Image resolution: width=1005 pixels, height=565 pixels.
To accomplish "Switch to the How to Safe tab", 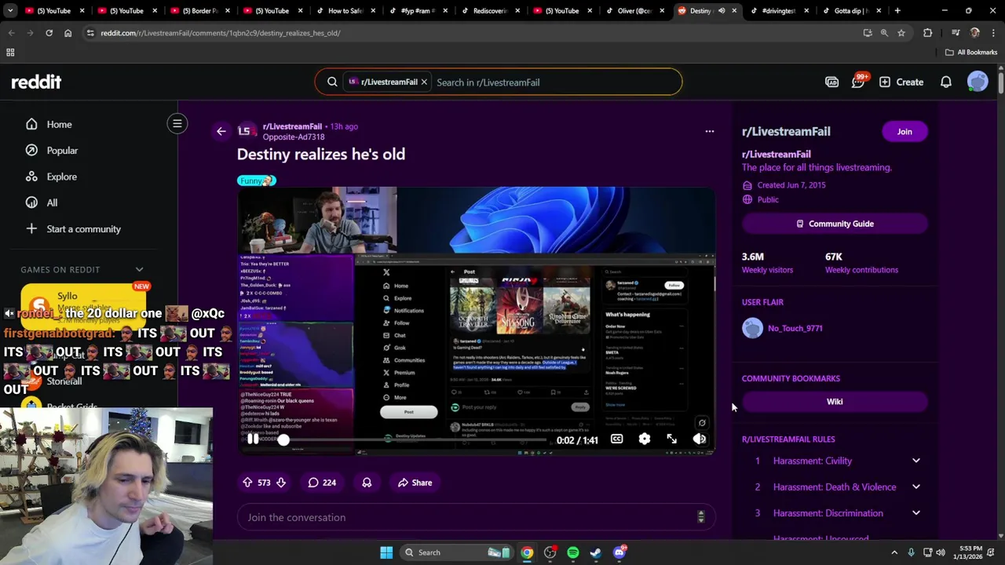I will [344, 11].
